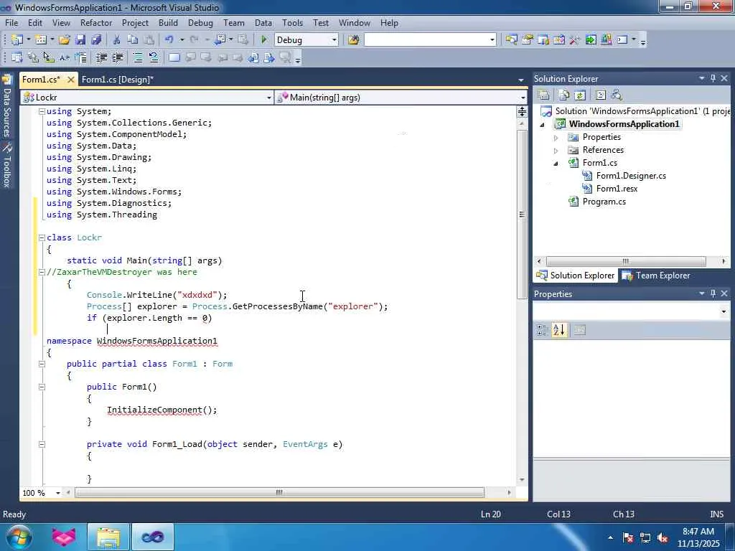Open the Properties Window toolbar icon
Image resolution: width=735 pixels, height=551 pixels.
click(528, 40)
